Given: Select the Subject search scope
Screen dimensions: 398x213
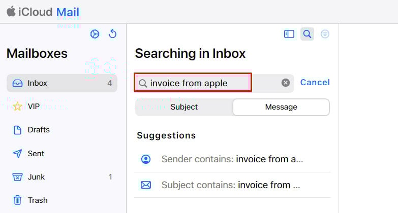Looking at the screenshot, I should pyautogui.click(x=184, y=107).
